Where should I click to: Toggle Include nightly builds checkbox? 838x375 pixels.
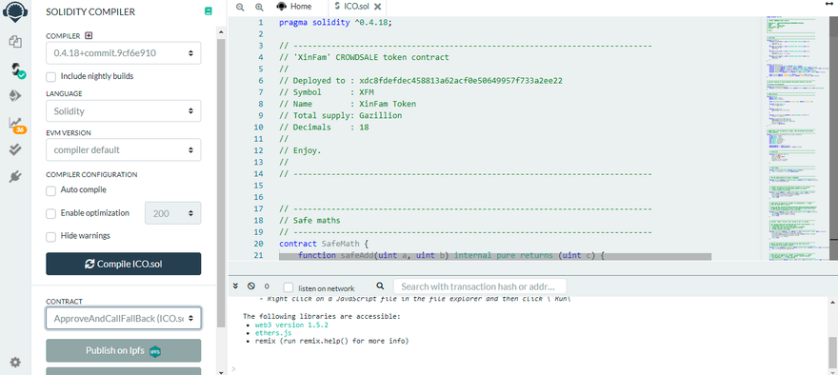[x=50, y=77]
